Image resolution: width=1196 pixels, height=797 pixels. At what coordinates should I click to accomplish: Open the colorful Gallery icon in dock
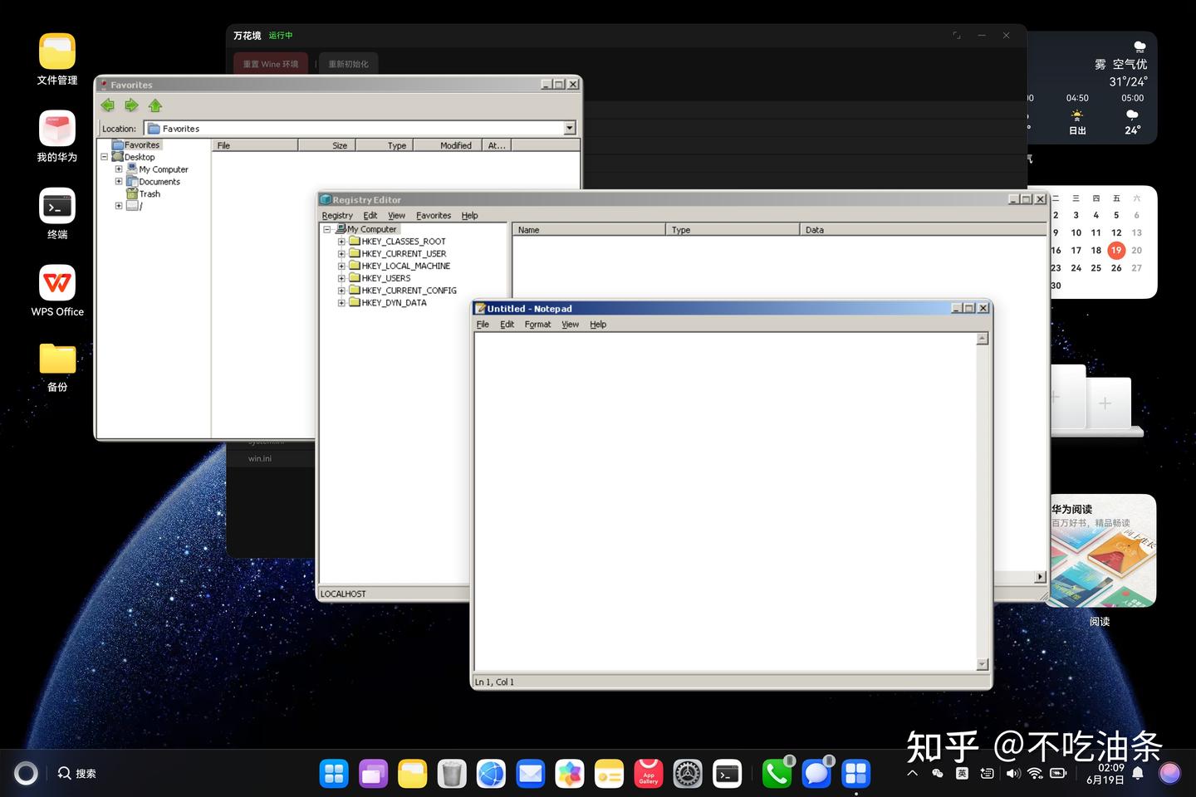570,774
